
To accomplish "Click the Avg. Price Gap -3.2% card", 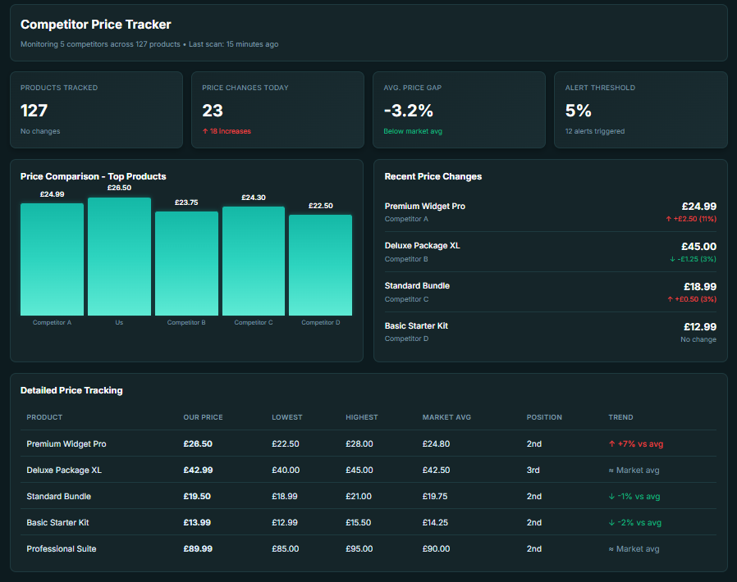I will pos(458,110).
